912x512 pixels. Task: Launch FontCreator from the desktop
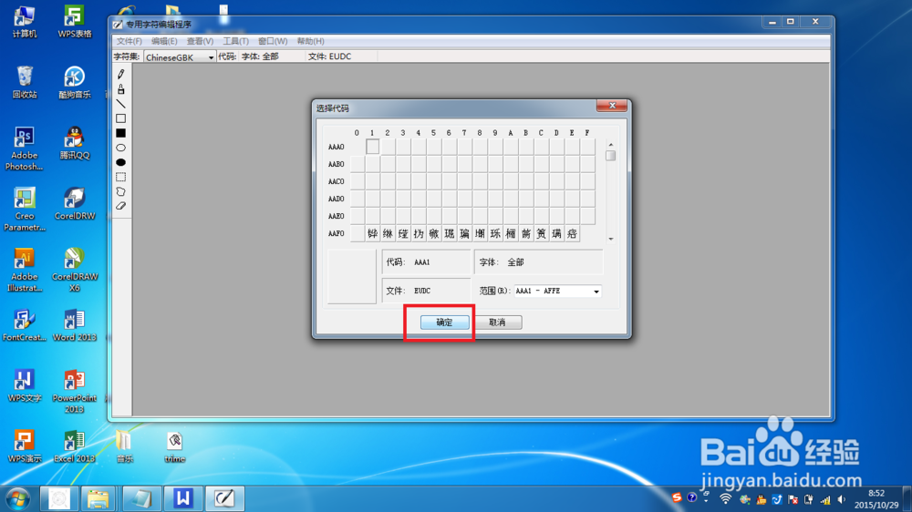pos(24,325)
